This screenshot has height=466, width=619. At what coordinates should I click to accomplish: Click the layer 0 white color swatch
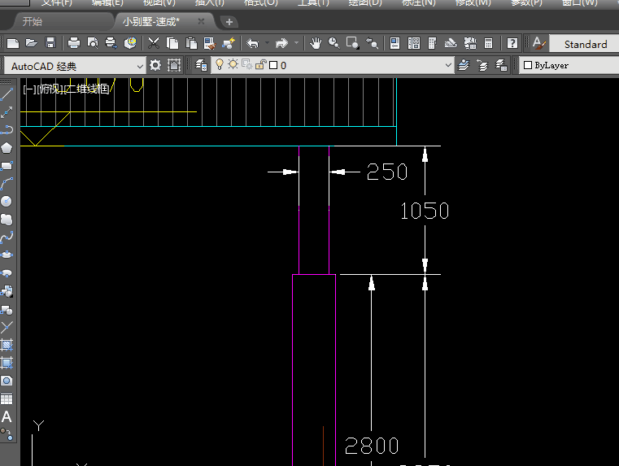point(273,65)
